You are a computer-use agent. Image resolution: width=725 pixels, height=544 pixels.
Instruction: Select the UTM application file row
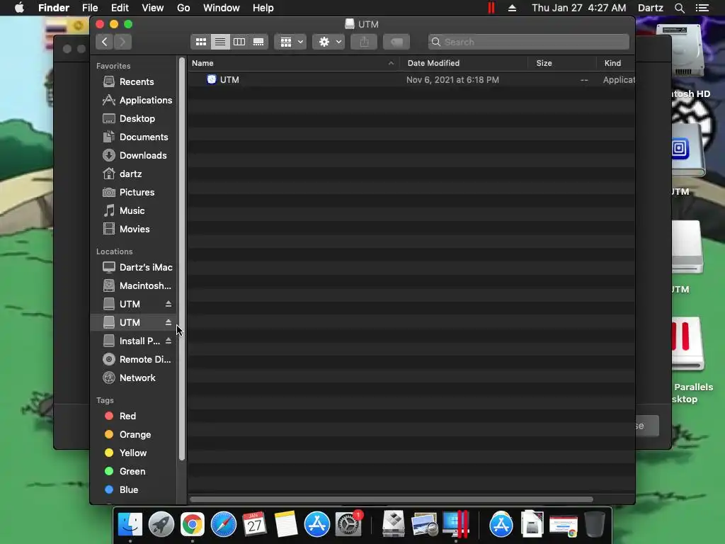[x=411, y=80]
